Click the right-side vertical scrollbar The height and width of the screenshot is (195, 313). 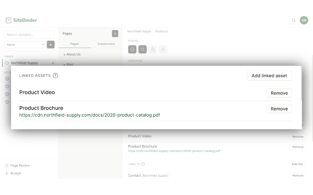tap(312, 97)
